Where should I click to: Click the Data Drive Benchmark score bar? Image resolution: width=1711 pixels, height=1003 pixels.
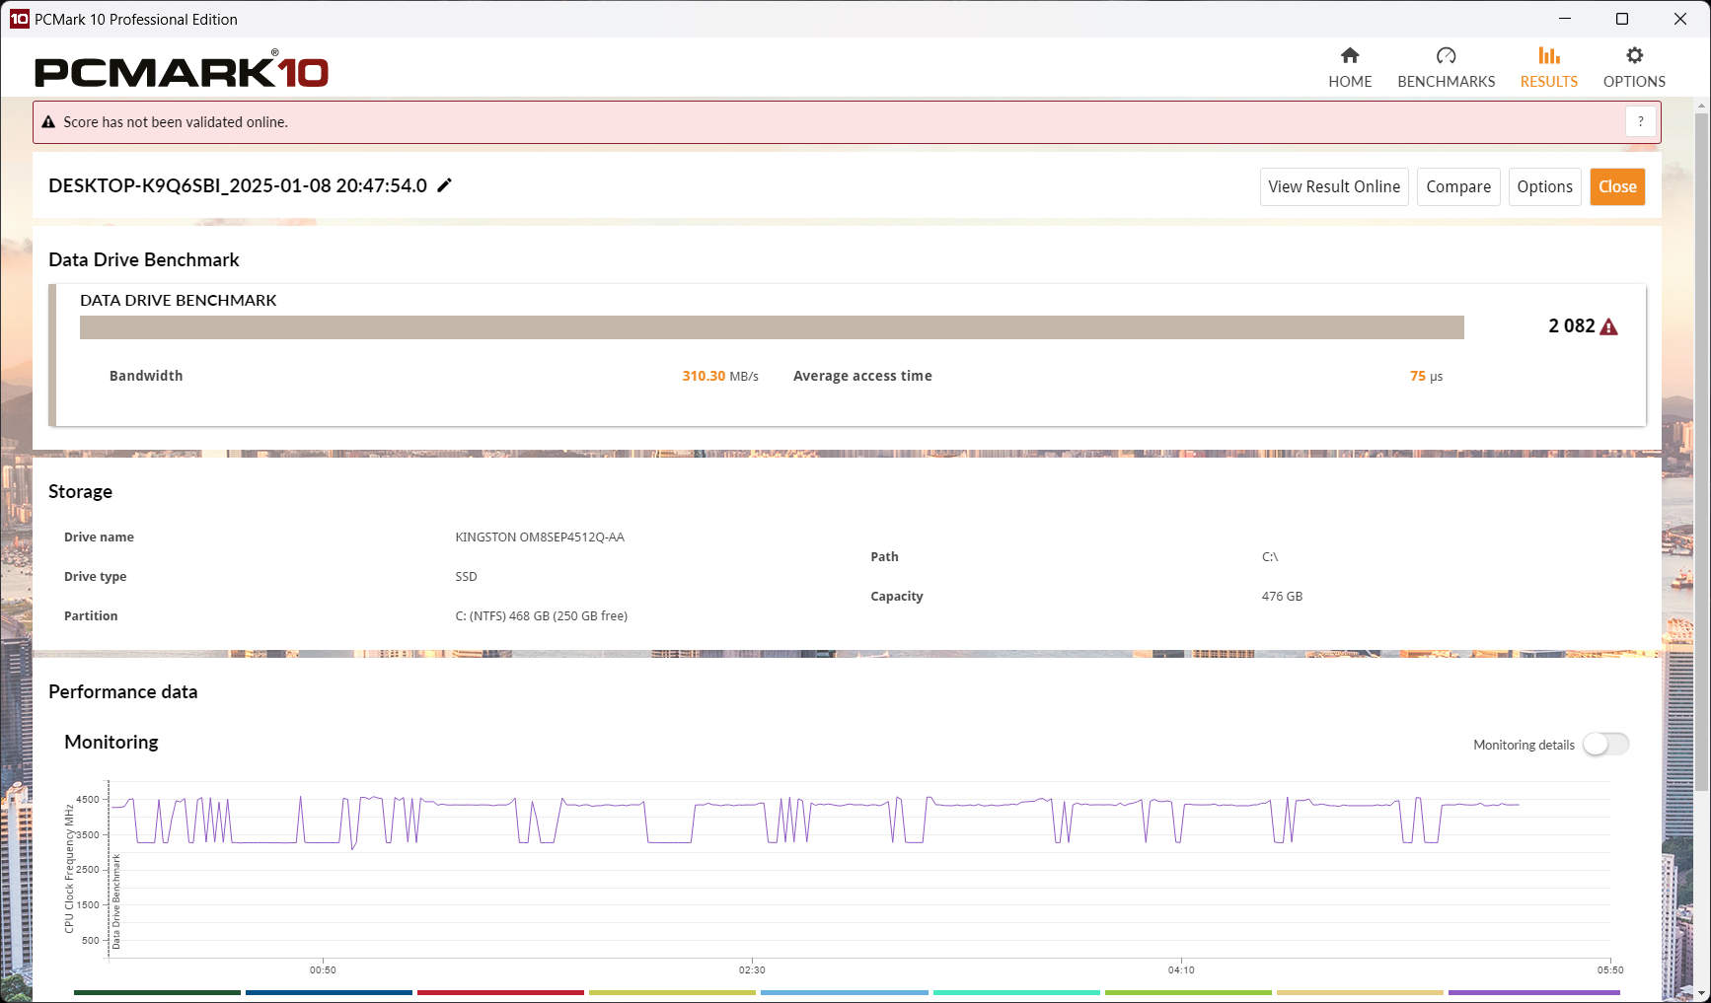click(x=771, y=327)
